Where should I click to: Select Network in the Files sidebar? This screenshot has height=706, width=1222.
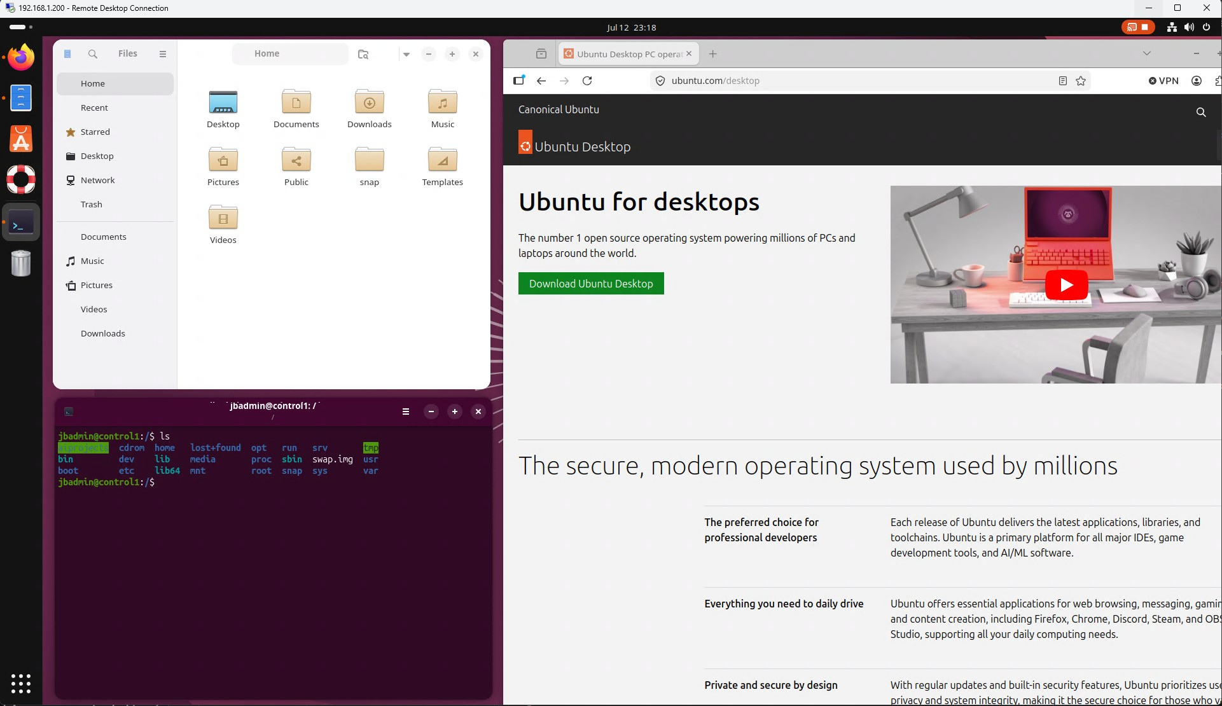click(x=115, y=181)
